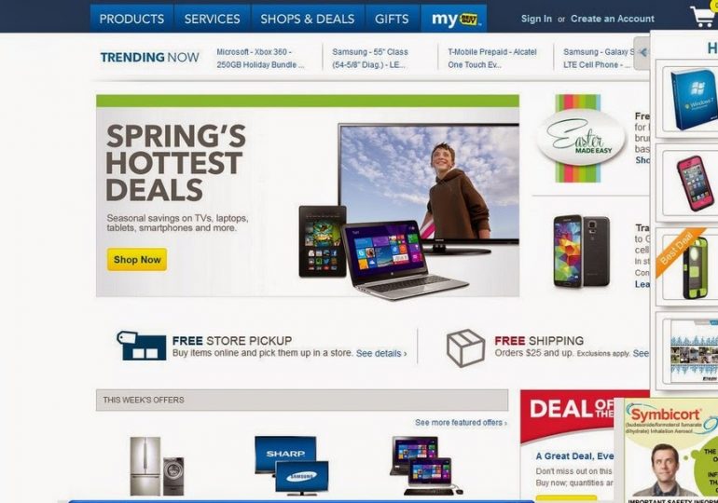Click the Create an Account link
Viewport: 718px width, 503px height.
[613, 19]
